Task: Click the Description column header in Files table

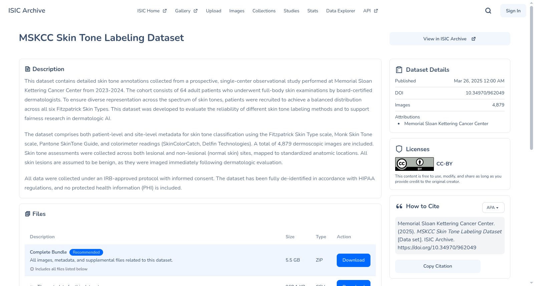Action: coord(42,237)
